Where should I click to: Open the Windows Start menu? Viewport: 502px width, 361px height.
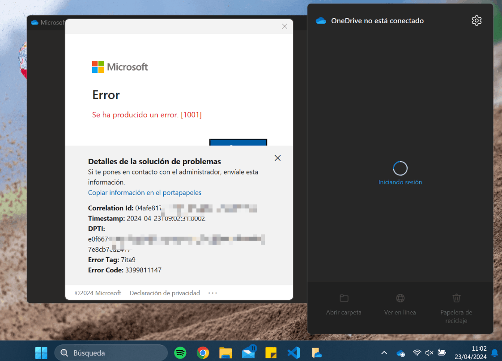pyautogui.click(x=41, y=353)
